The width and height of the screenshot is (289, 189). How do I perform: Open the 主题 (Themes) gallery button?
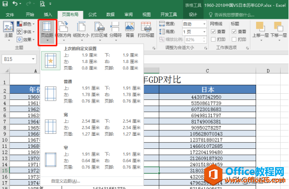(x=8, y=31)
